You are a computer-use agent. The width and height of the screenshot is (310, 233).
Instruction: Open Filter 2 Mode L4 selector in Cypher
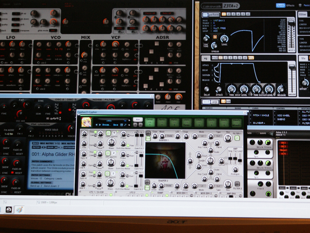(202, 186)
